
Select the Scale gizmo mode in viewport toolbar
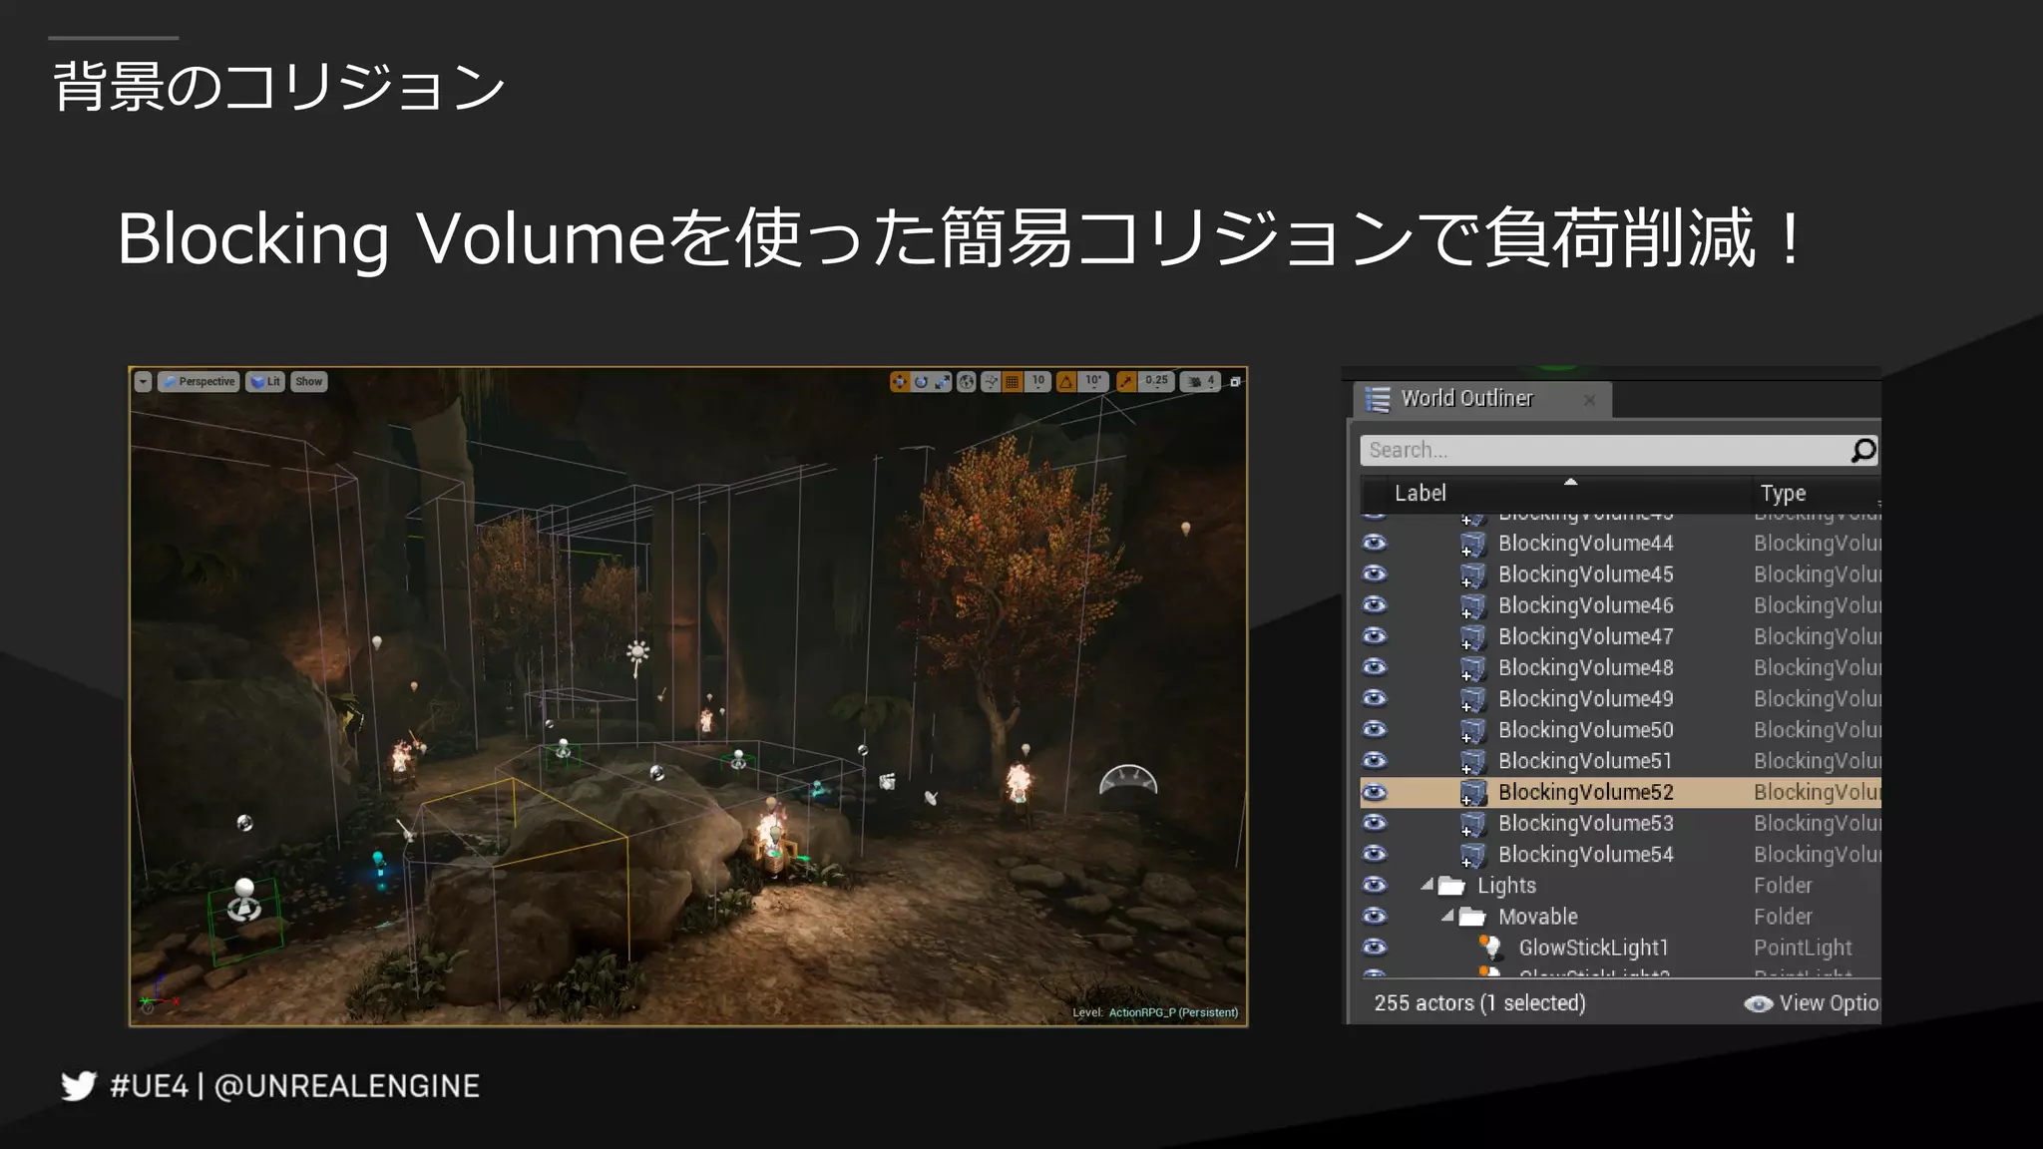942,381
